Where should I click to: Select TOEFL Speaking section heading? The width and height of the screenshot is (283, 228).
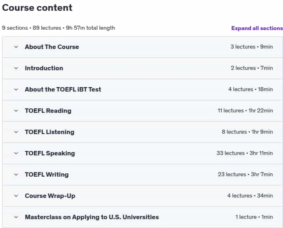50,153
